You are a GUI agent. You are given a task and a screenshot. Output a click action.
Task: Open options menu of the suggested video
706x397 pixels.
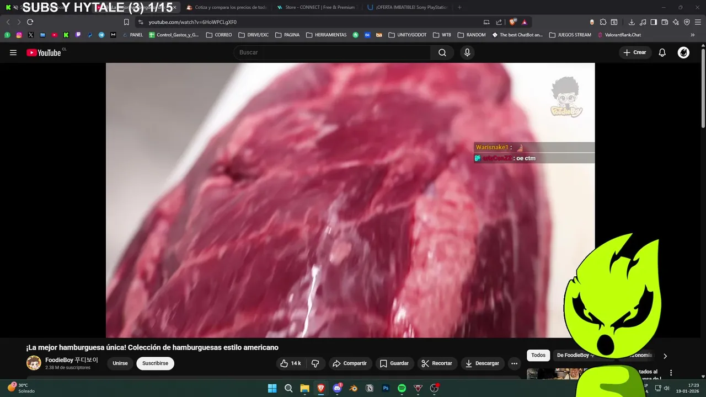tap(671, 373)
